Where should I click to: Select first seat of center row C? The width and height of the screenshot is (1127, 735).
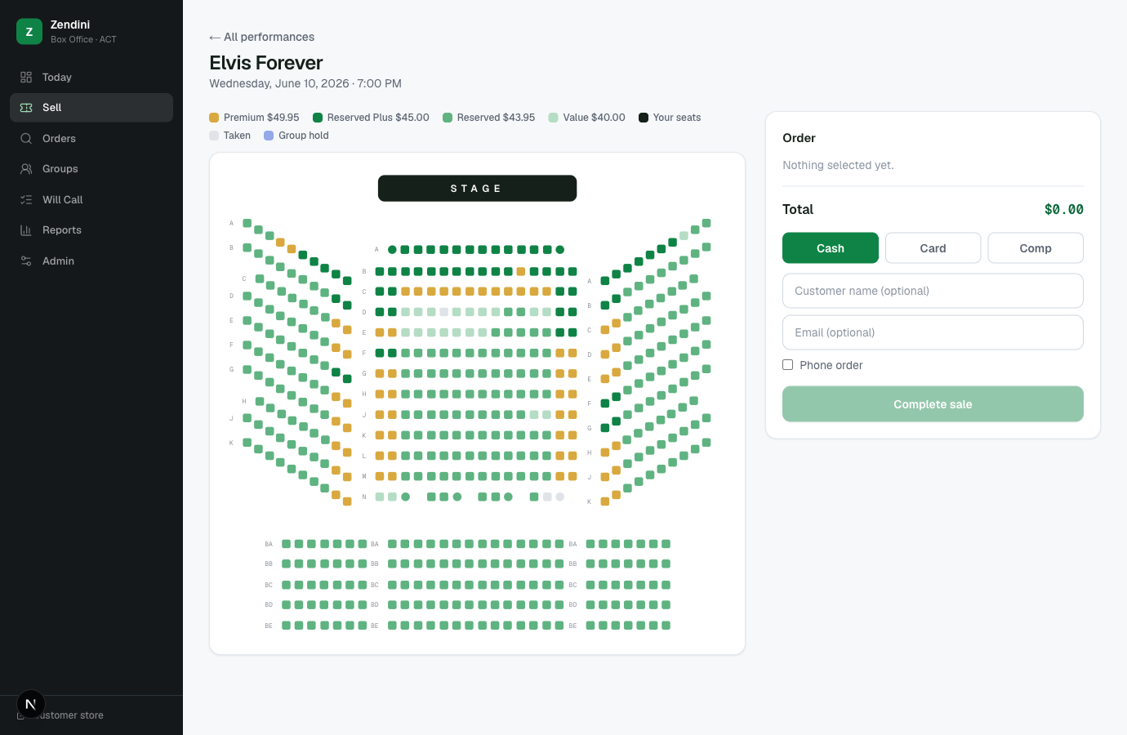coord(380,292)
